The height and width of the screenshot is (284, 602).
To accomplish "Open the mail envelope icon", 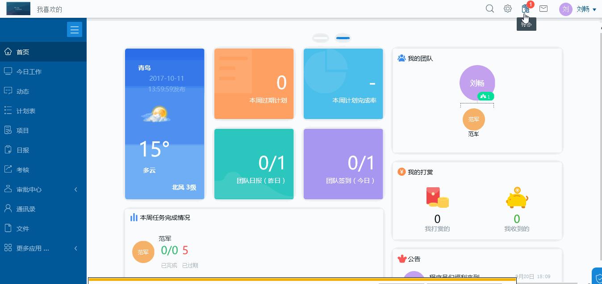I will point(543,8).
